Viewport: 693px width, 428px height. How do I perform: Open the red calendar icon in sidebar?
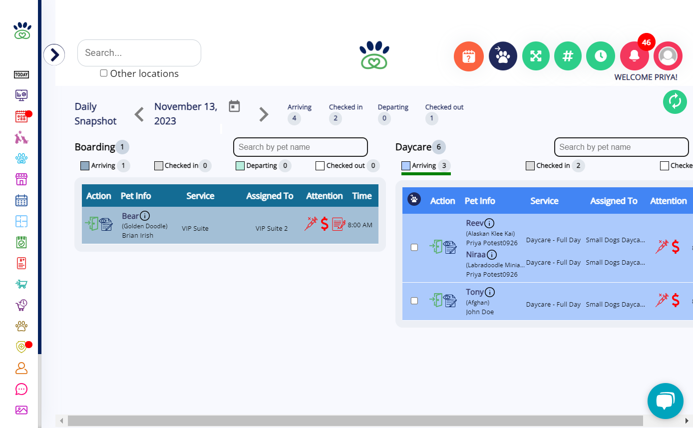[x=21, y=116]
